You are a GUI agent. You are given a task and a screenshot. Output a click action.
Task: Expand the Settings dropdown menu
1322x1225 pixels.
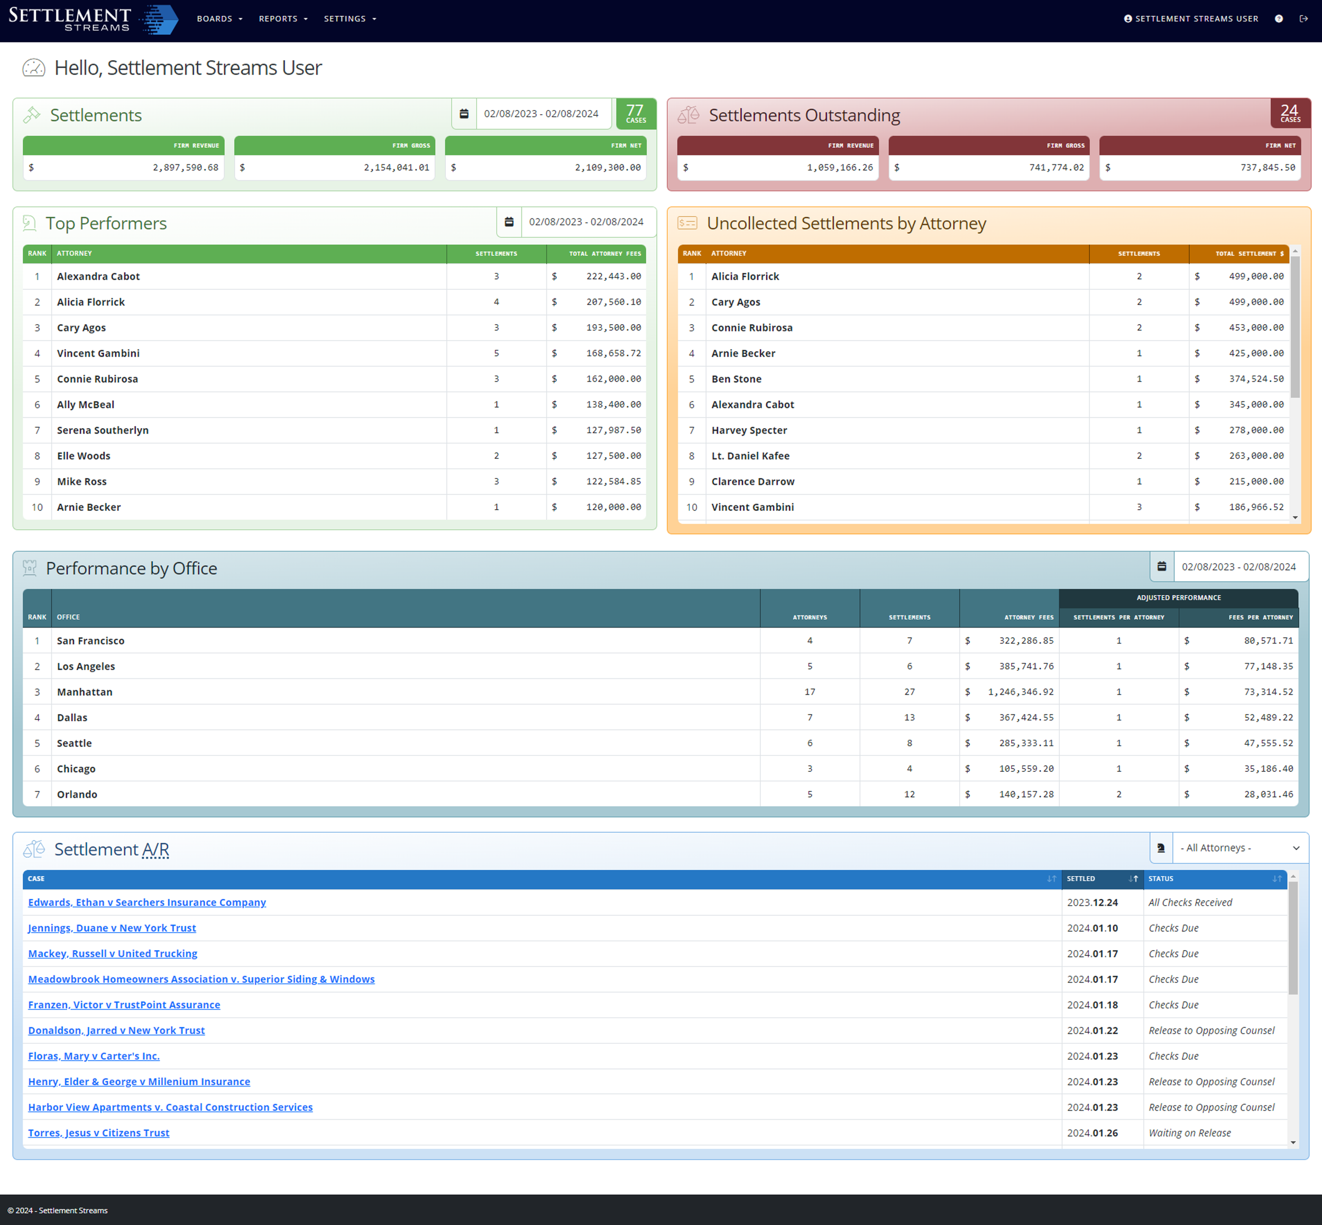[350, 19]
